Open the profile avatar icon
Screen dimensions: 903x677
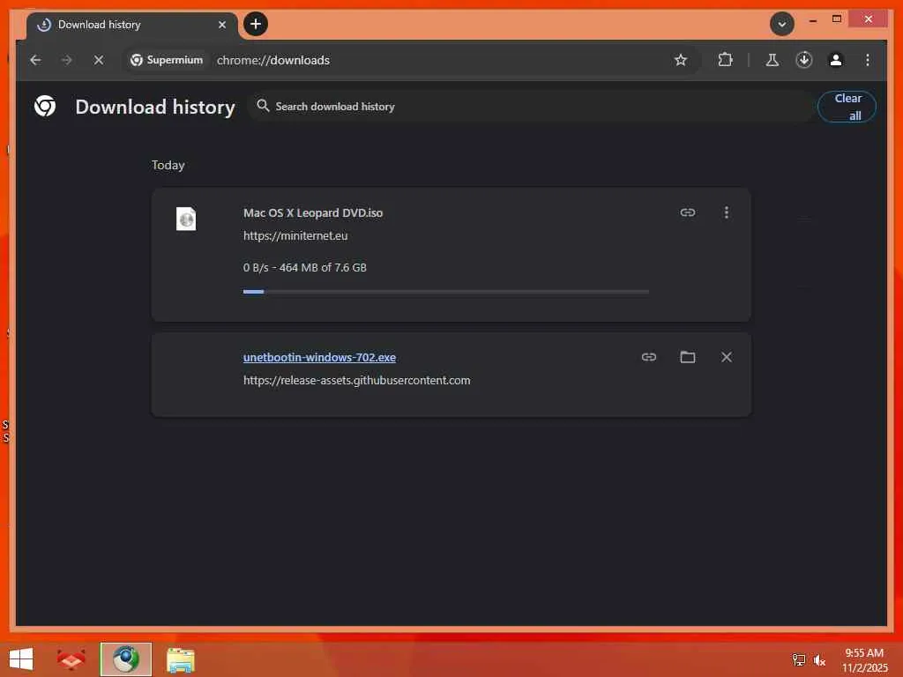click(836, 60)
